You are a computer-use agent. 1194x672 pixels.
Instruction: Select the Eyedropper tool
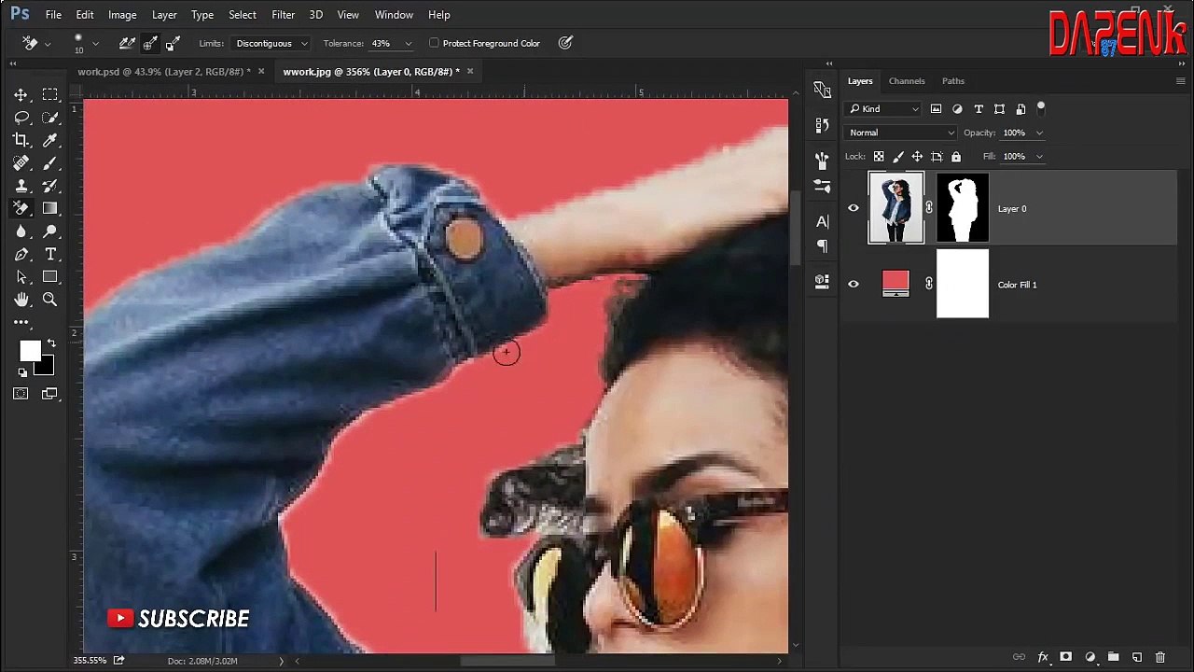(x=50, y=140)
